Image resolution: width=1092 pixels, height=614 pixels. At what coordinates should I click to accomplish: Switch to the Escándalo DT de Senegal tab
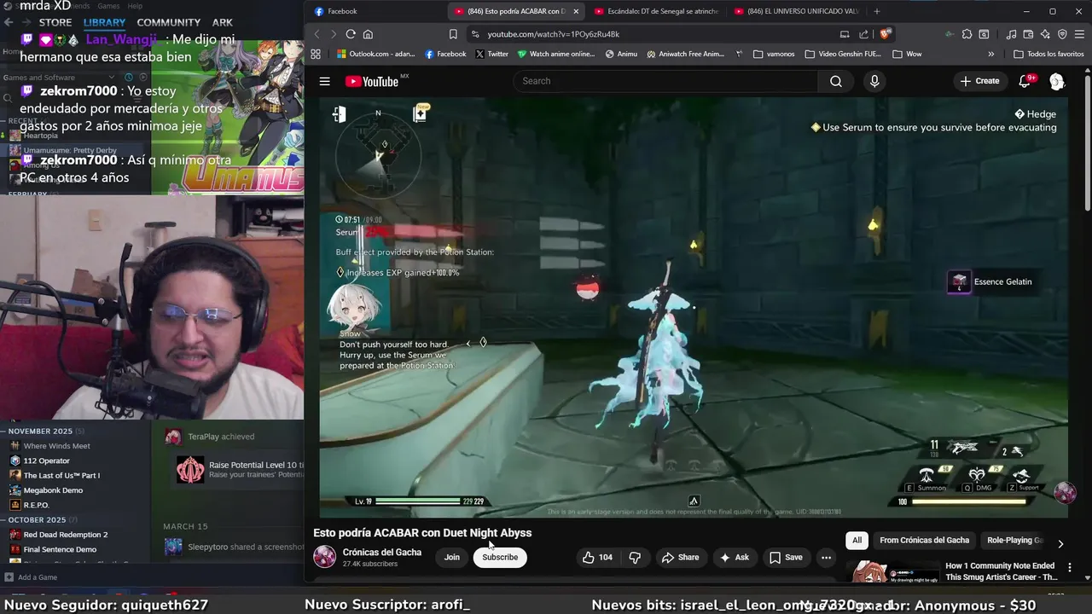655,11
